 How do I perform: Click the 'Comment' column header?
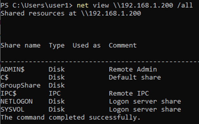coord(123,45)
